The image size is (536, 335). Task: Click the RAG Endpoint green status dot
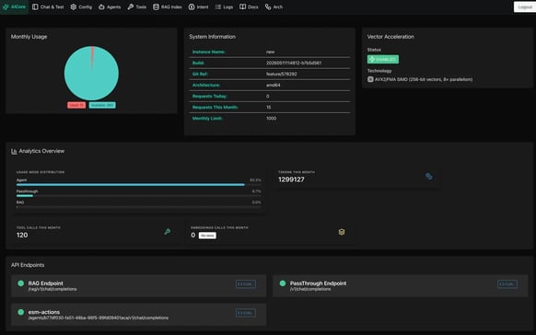point(21,283)
